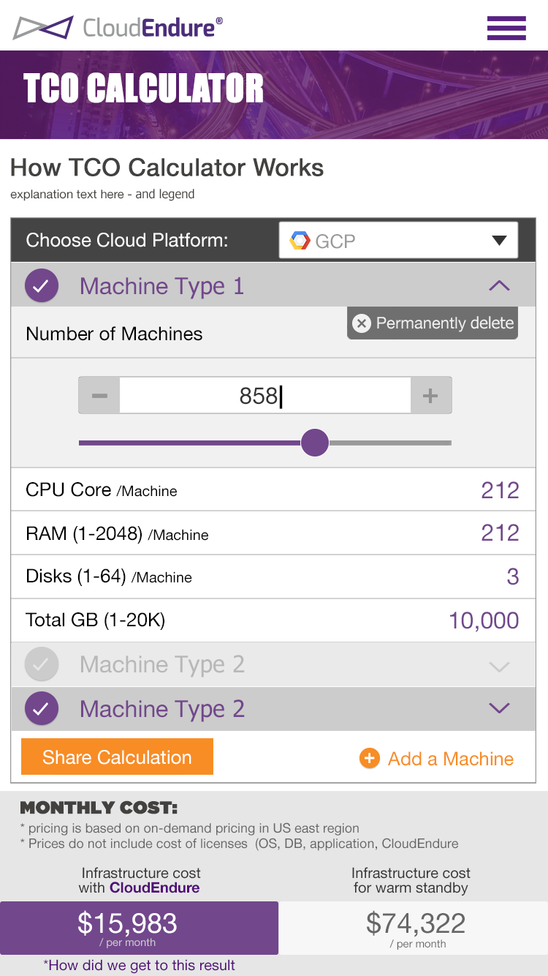Open the hamburger menu icon
The width and height of the screenshot is (548, 976).
[506, 28]
